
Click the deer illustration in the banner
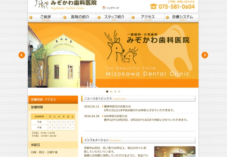pos(121,47)
